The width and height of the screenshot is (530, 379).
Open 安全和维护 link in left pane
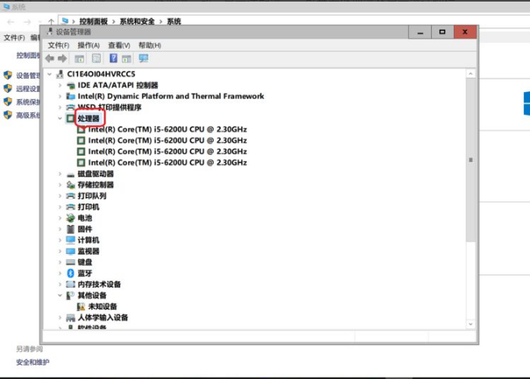(32, 362)
